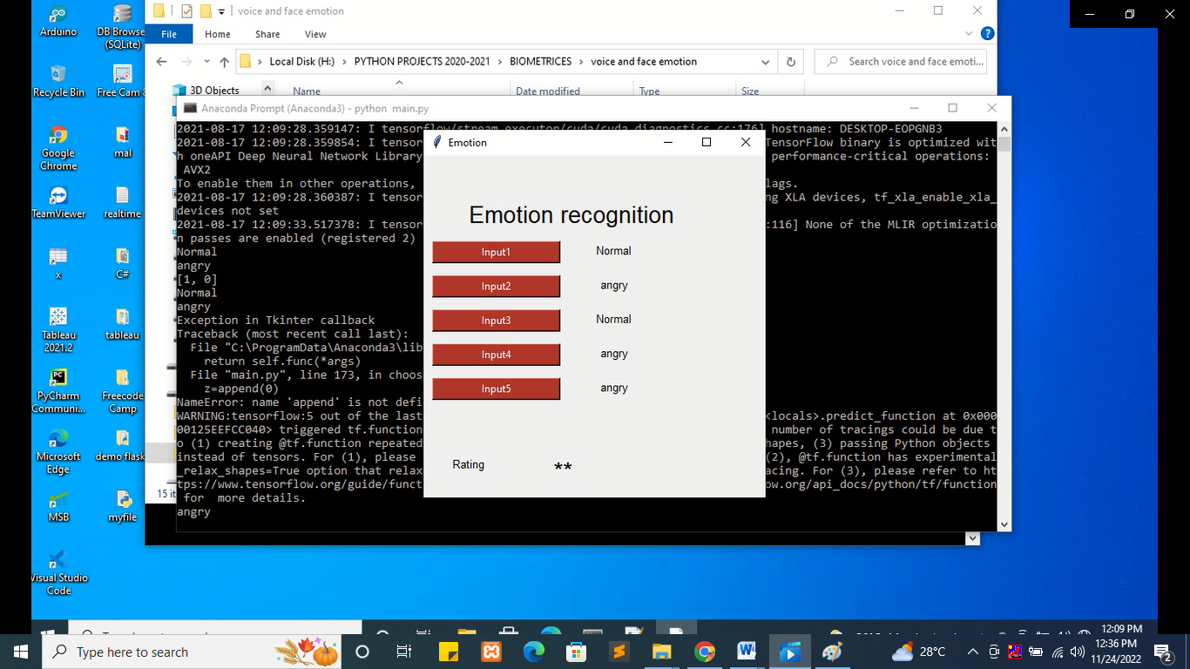Click the Input3 button
The height and width of the screenshot is (669, 1190).
pos(496,321)
